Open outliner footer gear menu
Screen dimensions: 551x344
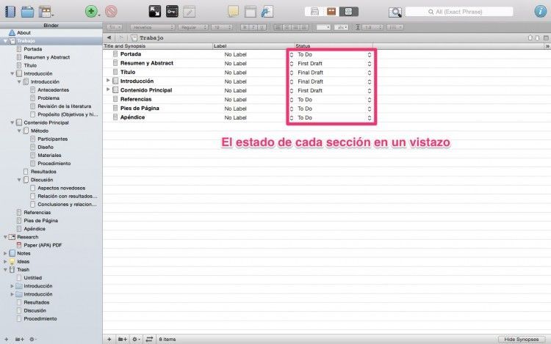136,339
